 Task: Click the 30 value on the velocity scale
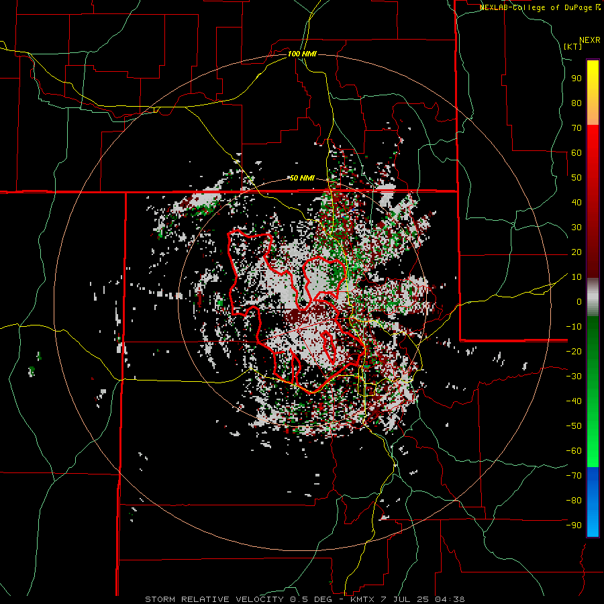tap(576, 228)
